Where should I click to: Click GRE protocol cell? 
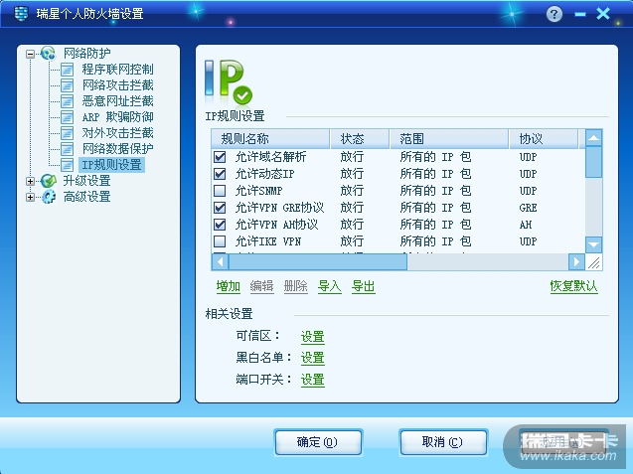click(528, 208)
